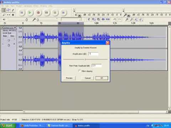Click the horizontal scrollbar left arrow
The height and width of the screenshot is (128, 171).
(24, 112)
